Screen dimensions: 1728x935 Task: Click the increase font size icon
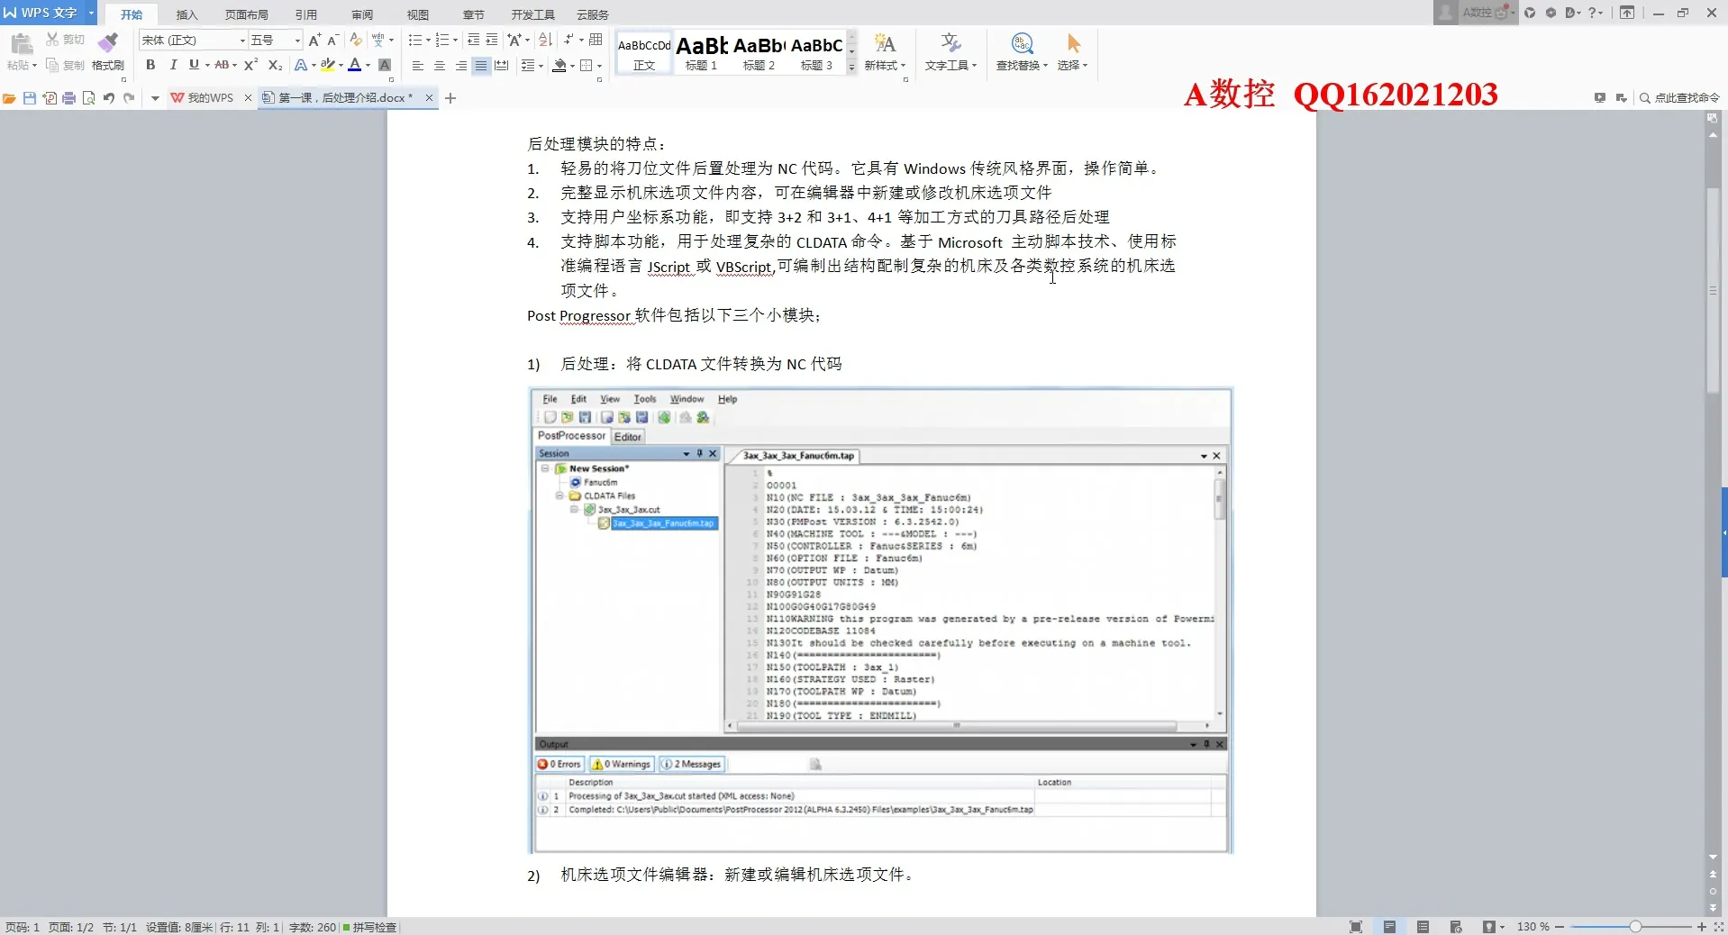coord(314,40)
